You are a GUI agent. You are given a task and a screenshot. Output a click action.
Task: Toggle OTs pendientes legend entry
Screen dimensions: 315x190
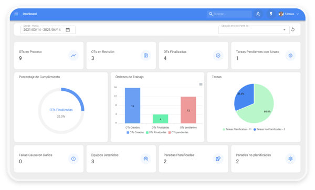178,132
